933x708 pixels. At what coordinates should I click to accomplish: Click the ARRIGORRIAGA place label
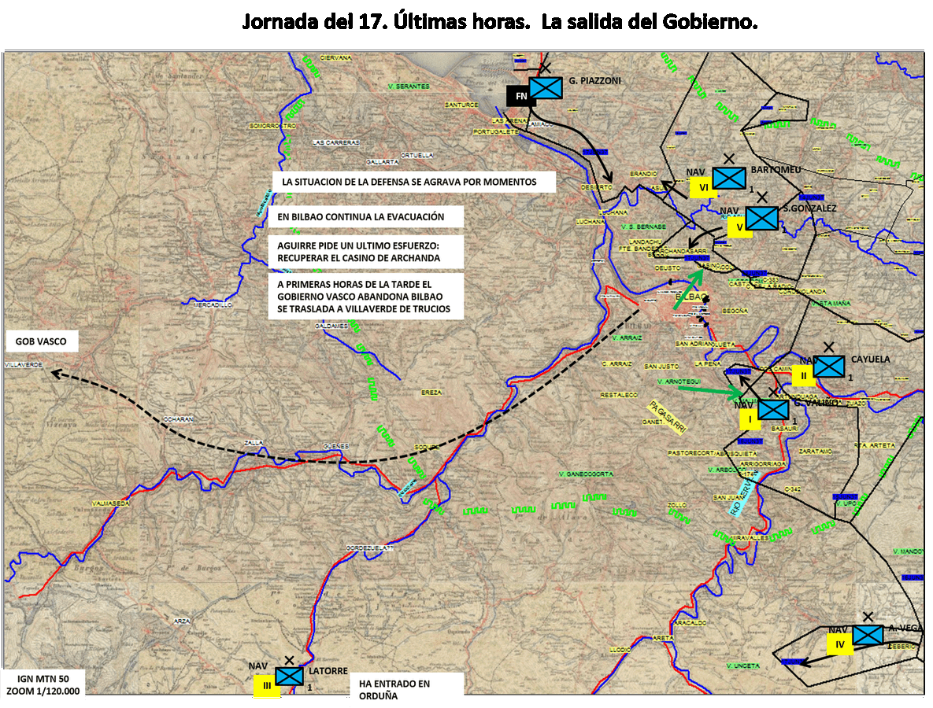pyautogui.click(x=764, y=463)
